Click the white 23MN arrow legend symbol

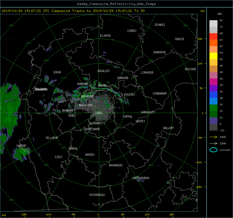pyautogui.click(x=213, y=143)
